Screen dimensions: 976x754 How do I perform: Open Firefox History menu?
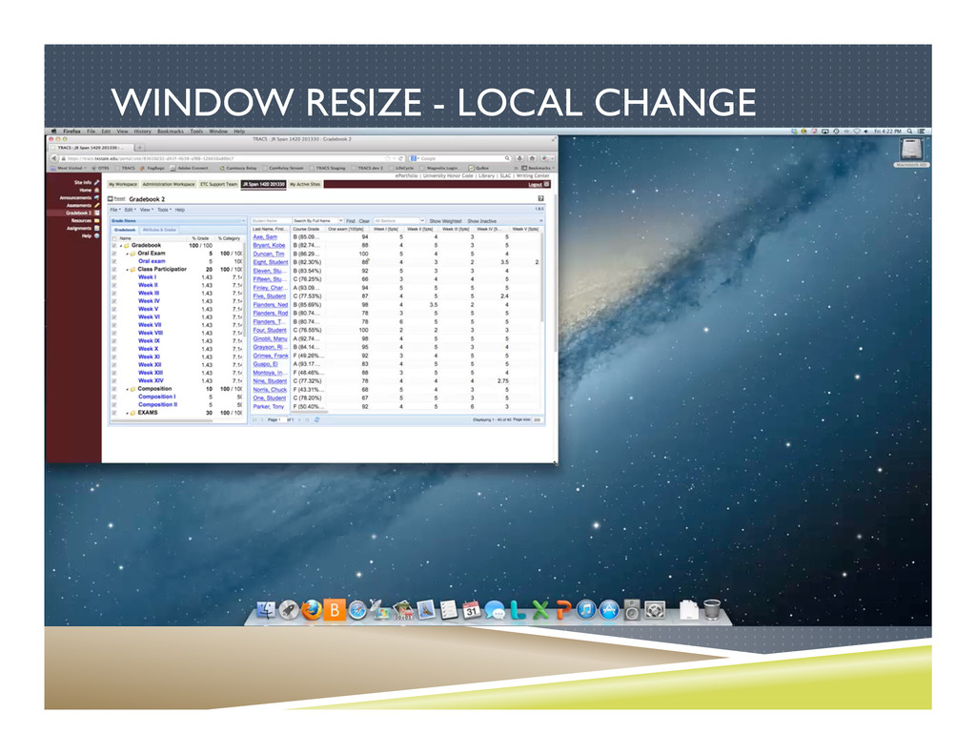coord(143,132)
